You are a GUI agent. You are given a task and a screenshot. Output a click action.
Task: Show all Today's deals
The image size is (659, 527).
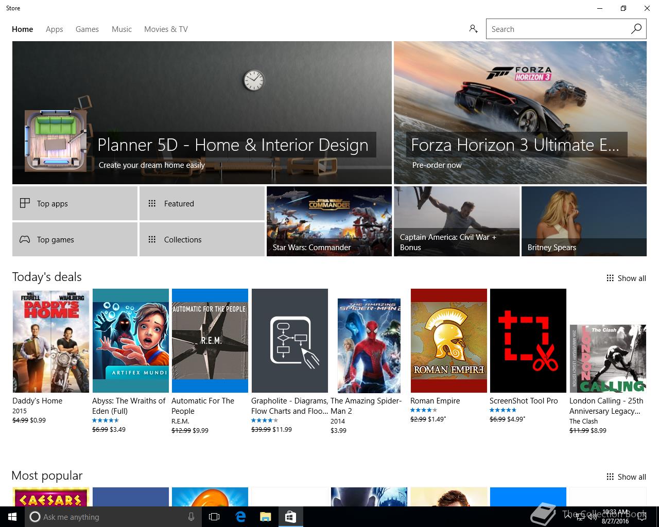coord(626,278)
